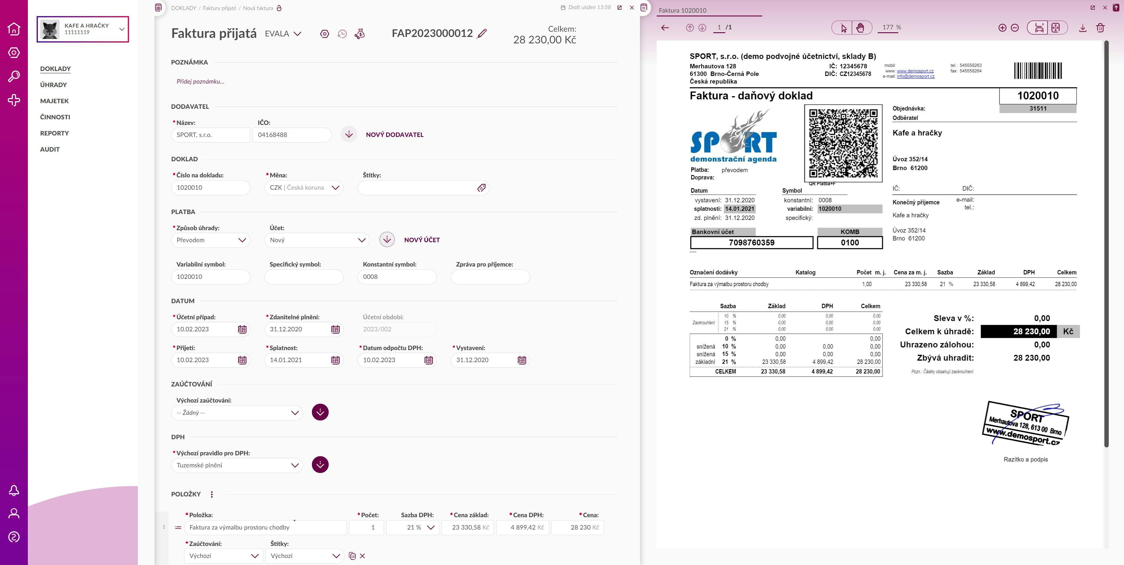Apply default zaúčtování round arrow button
The height and width of the screenshot is (565, 1124).
(320, 412)
